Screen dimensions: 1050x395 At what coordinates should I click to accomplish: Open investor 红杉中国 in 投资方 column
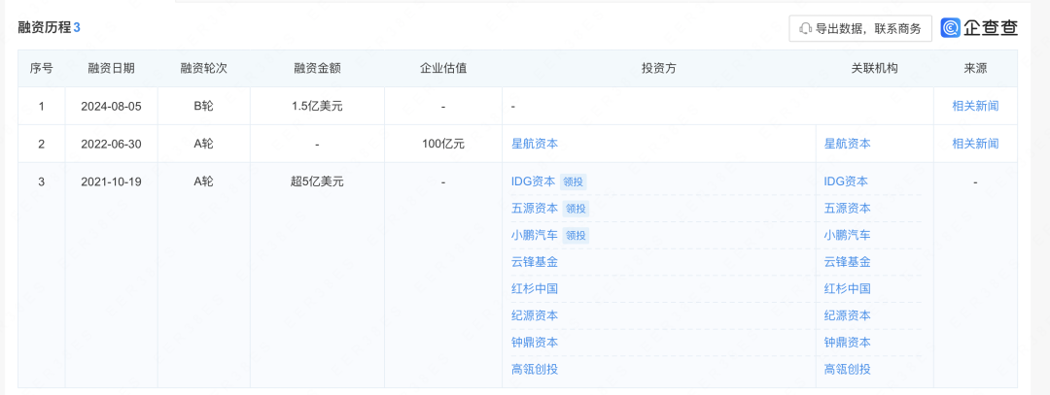click(535, 288)
